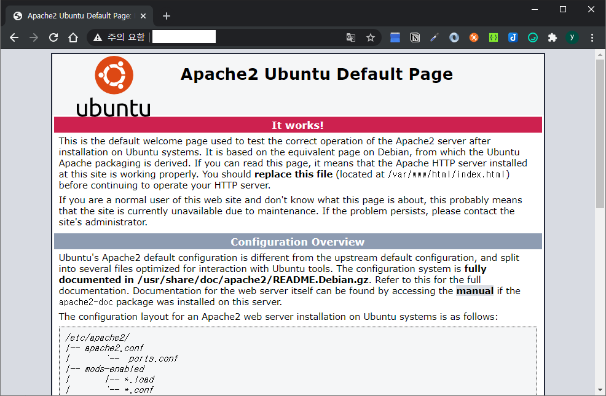Open a new tab with plus button
The width and height of the screenshot is (606, 396).
[x=167, y=16]
